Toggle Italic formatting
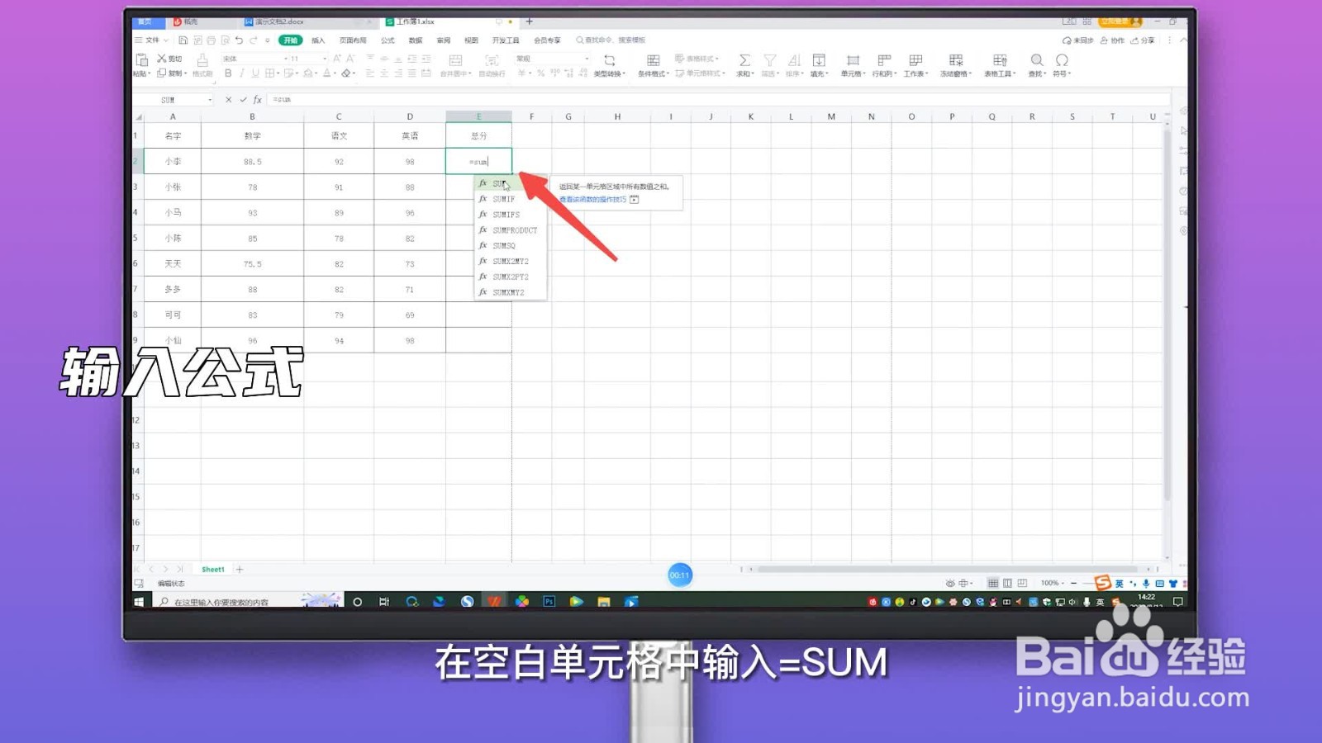 pyautogui.click(x=241, y=73)
